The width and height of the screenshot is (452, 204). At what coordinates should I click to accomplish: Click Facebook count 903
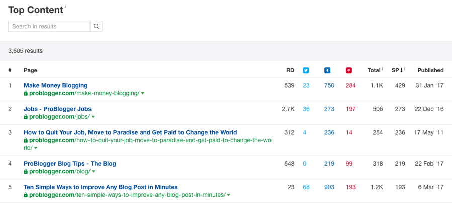329,187
